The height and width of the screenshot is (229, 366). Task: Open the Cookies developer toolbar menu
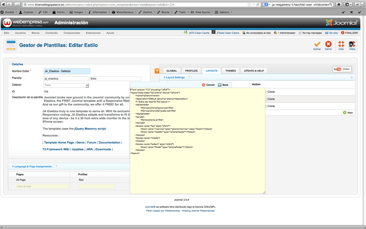(x=28, y=12)
